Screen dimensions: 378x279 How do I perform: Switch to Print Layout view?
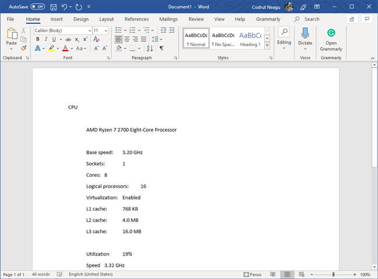[x=287, y=274]
